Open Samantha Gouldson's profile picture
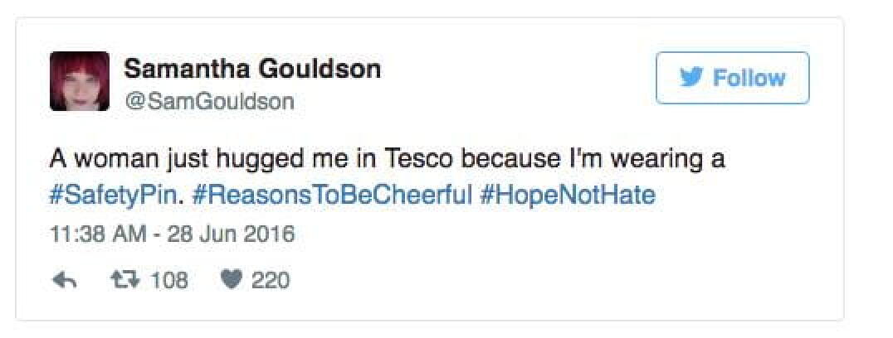This screenshot has height=338, width=893. (80, 81)
